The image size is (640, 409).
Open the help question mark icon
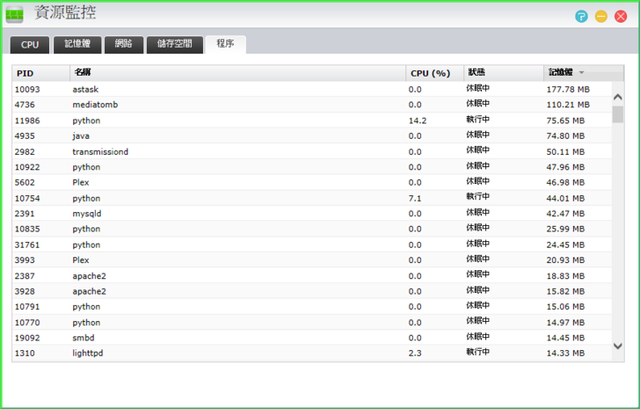[581, 17]
